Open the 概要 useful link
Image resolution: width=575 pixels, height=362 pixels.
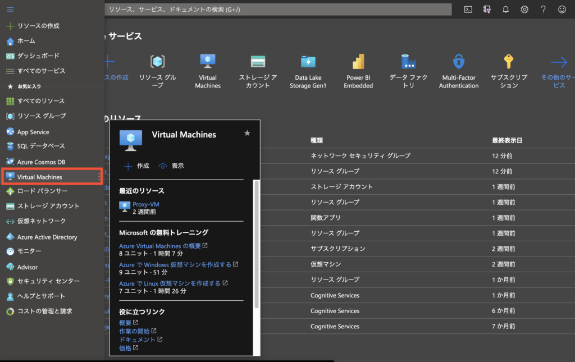coord(125,323)
